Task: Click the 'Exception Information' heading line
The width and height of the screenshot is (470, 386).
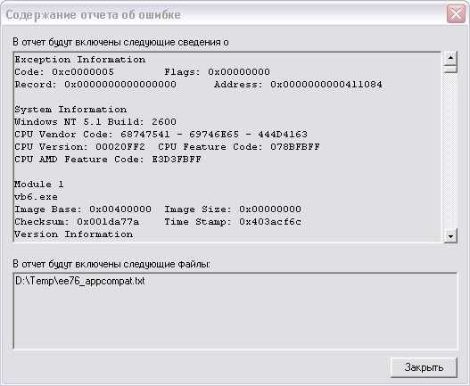Action: (x=80, y=60)
